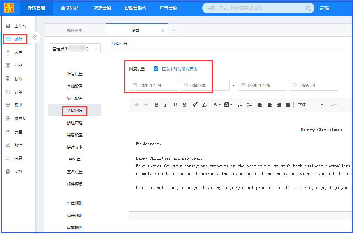Screen dimensions: 353x234
Task: Clear text formatting
Action: (x=204, y=105)
